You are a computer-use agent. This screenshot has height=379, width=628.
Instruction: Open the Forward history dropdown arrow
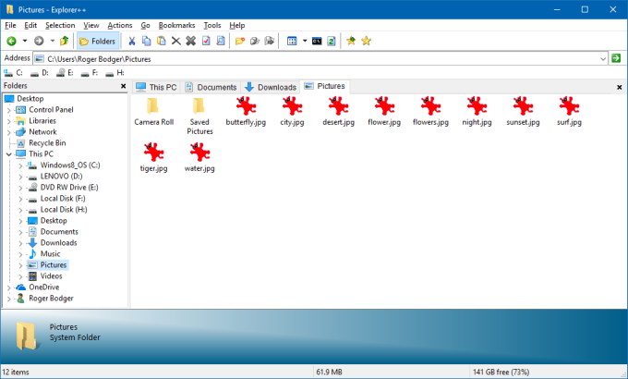tap(52, 41)
